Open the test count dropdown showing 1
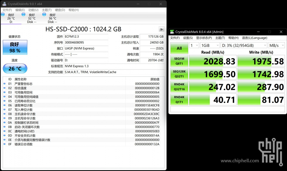The image size is (287, 171). [x=194, y=45]
